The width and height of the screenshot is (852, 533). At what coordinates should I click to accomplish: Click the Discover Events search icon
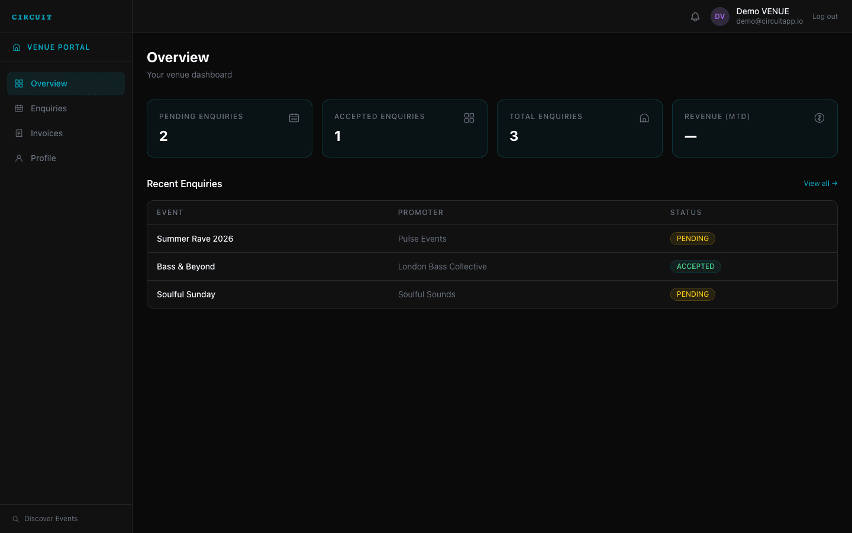(16, 519)
